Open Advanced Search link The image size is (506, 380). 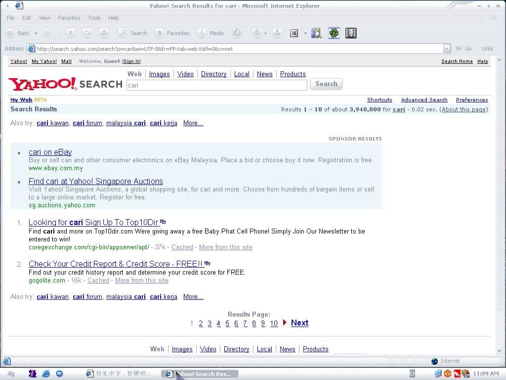424,100
